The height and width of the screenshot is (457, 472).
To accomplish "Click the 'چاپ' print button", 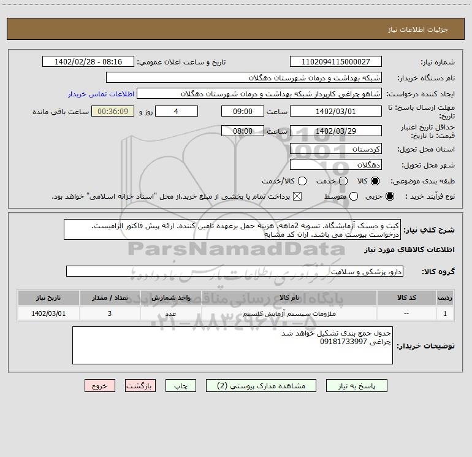I will 181,386.
